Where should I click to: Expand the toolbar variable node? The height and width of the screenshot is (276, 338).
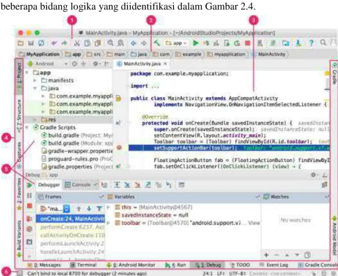pos(109,223)
